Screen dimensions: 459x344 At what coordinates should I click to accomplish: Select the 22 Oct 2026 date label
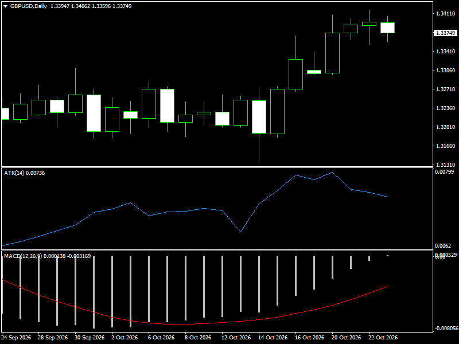click(x=383, y=338)
